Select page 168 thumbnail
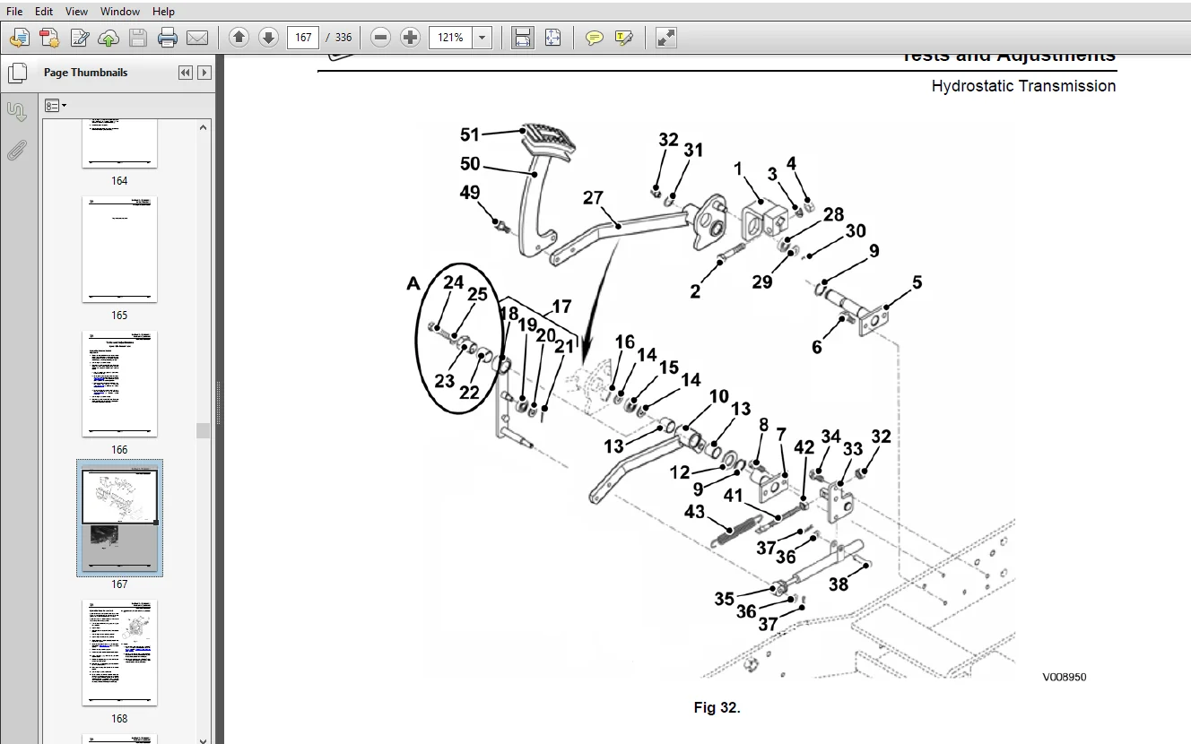 click(x=119, y=653)
